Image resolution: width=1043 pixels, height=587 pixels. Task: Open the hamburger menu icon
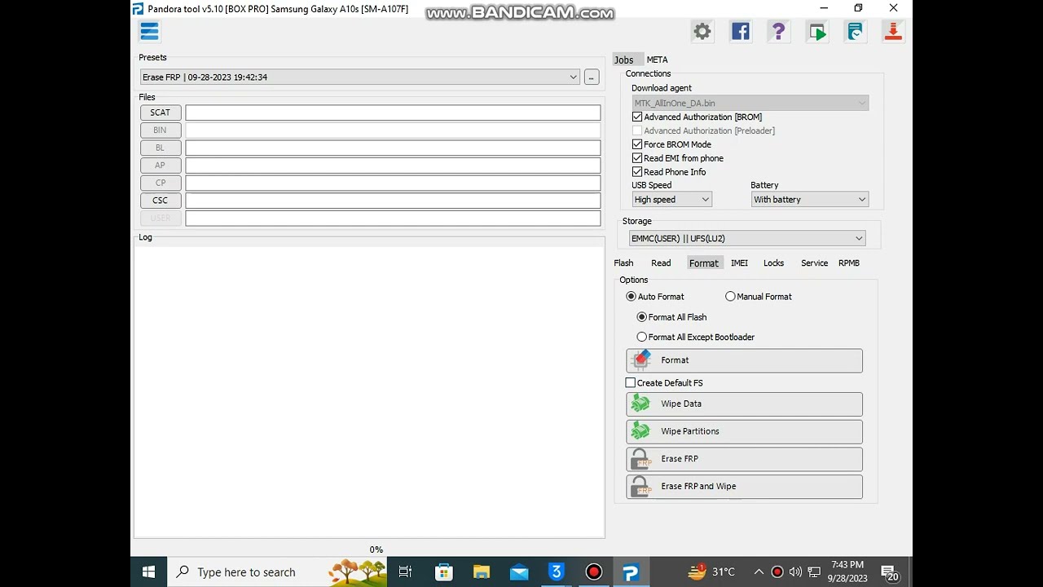pos(149,32)
